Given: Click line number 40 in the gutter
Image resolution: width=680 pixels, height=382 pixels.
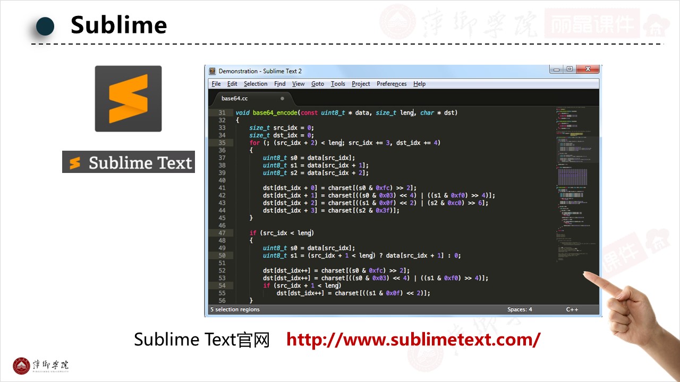Looking at the screenshot, I should [x=222, y=180].
